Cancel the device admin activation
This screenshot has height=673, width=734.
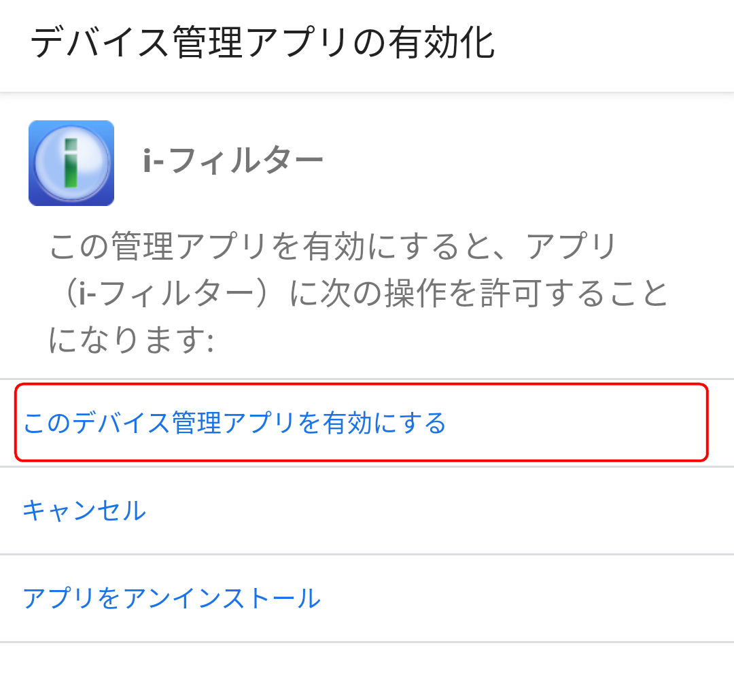click(x=367, y=511)
